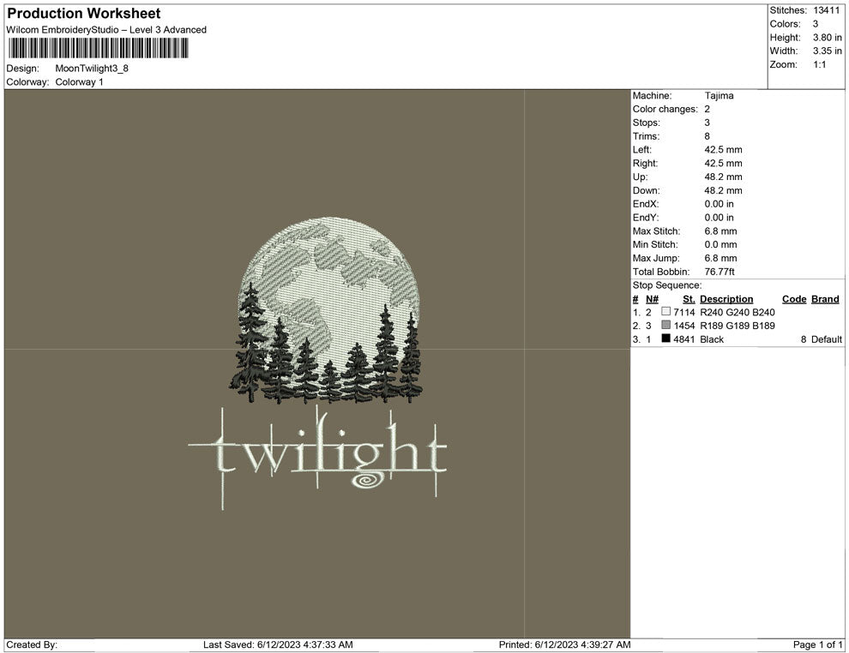This screenshot has height=653, width=849.
Task: Click the 'Stops:' label
Action: [646, 123]
